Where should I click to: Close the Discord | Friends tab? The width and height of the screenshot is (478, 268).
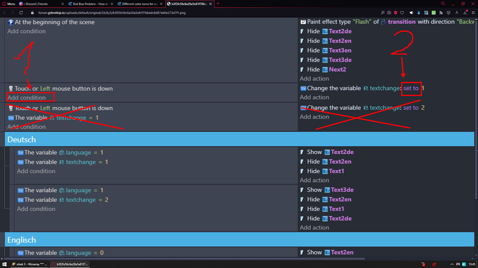tap(62, 4)
